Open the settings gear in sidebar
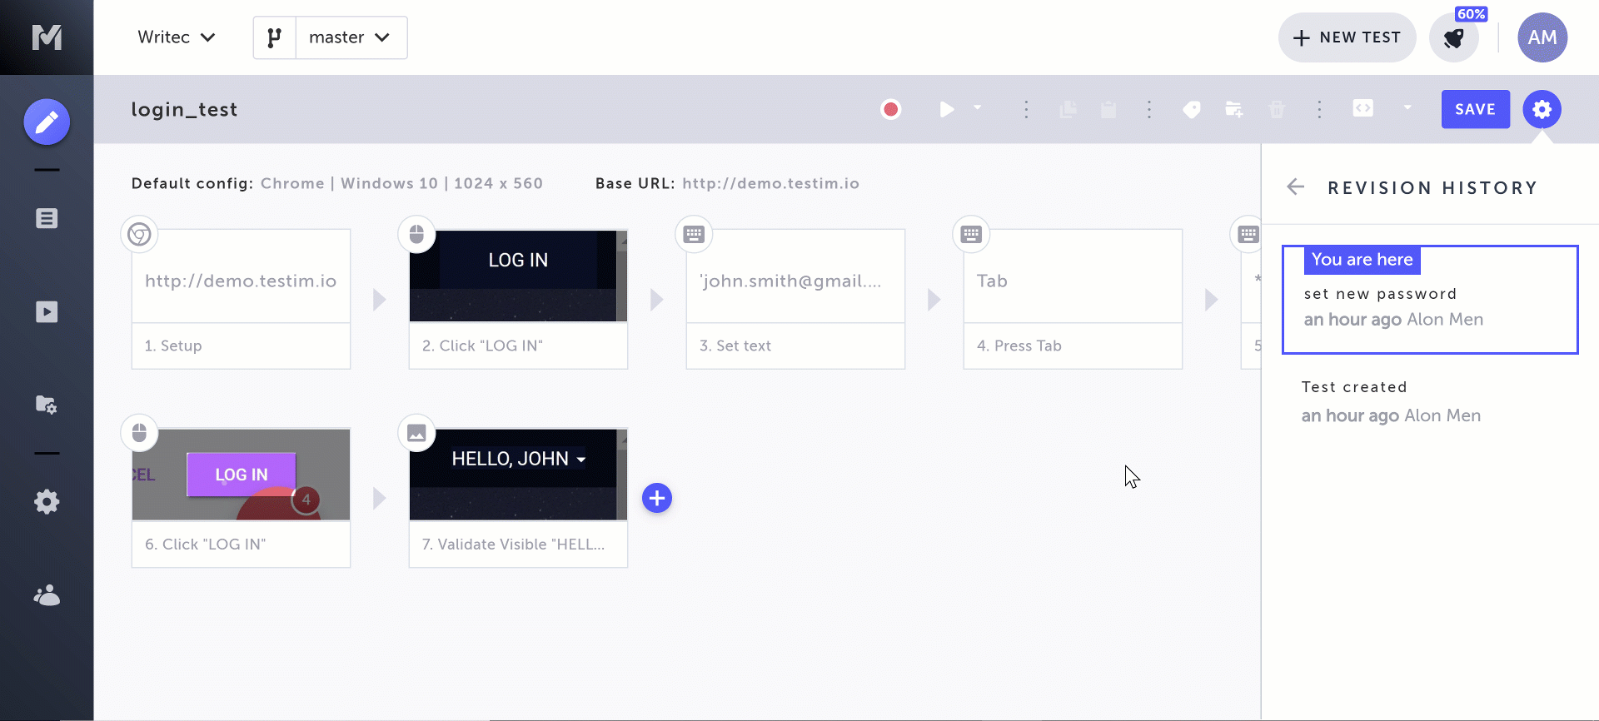The width and height of the screenshot is (1599, 721). (x=47, y=501)
